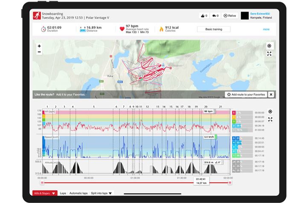
Task: Dismiss the favorites route banner
Action: [x=271, y=94]
